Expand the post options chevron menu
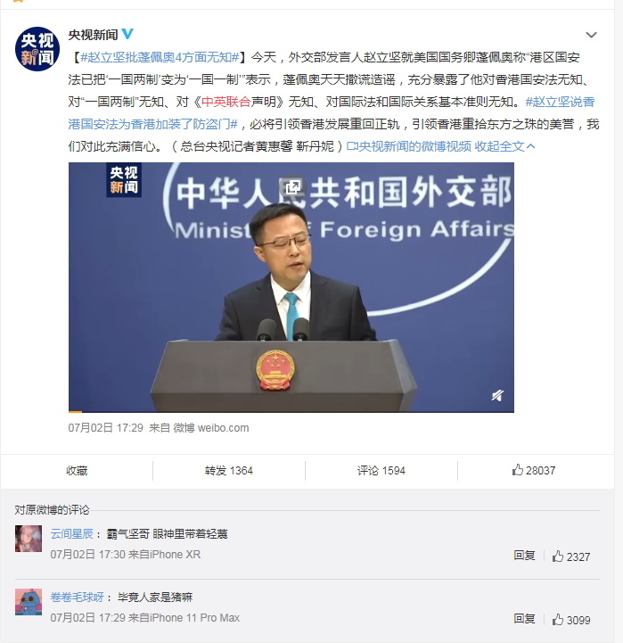This screenshot has height=643, width=623. (591, 35)
